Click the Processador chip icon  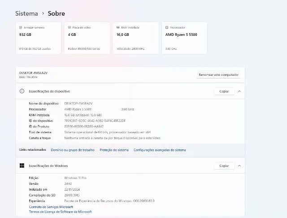[x=167, y=27]
